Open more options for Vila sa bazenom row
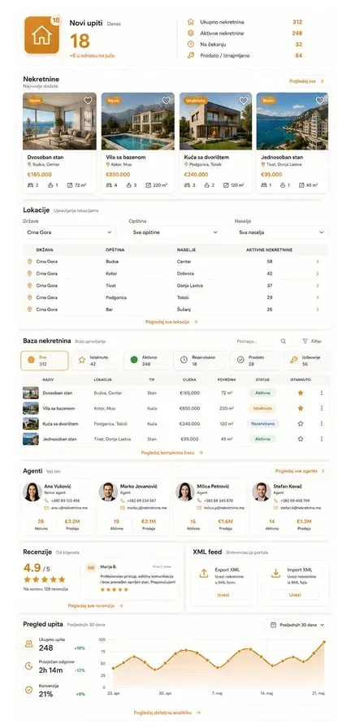The width and height of the screenshot is (351, 728). click(x=321, y=408)
